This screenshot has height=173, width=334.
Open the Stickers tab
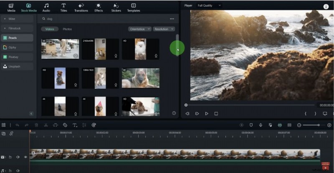click(x=116, y=8)
